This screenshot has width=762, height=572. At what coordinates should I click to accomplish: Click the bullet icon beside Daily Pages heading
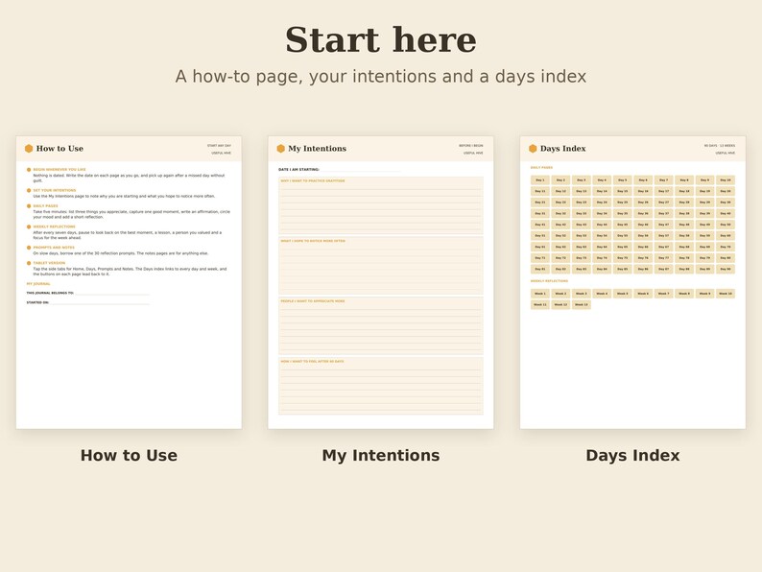click(29, 206)
